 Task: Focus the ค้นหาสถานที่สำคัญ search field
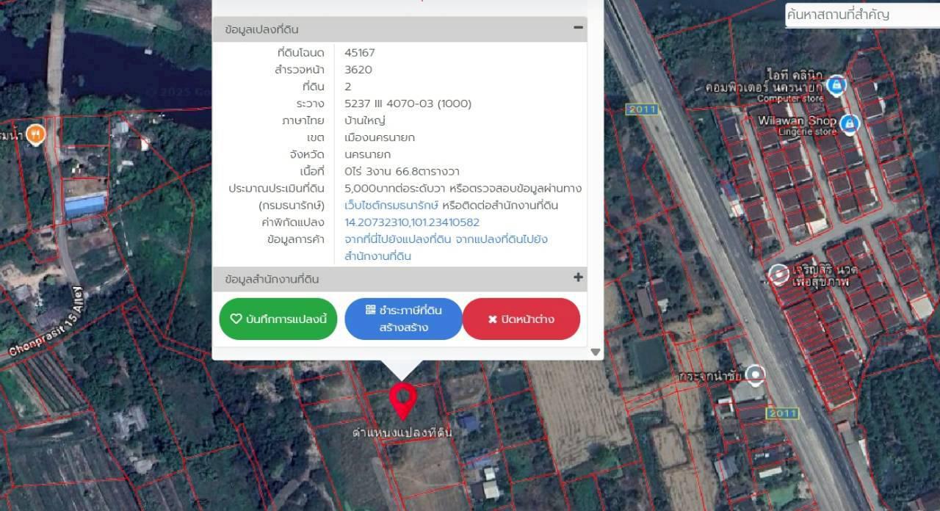click(x=859, y=15)
